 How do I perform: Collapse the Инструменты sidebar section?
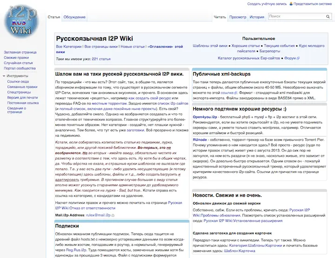(4, 75)
